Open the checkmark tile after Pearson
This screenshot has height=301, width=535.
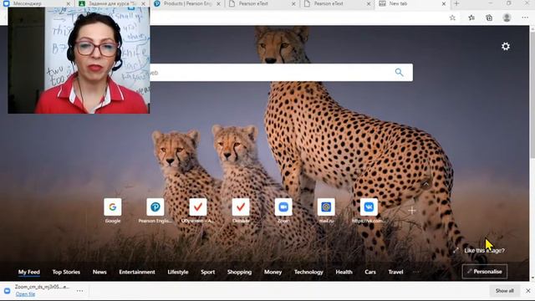click(x=198, y=207)
